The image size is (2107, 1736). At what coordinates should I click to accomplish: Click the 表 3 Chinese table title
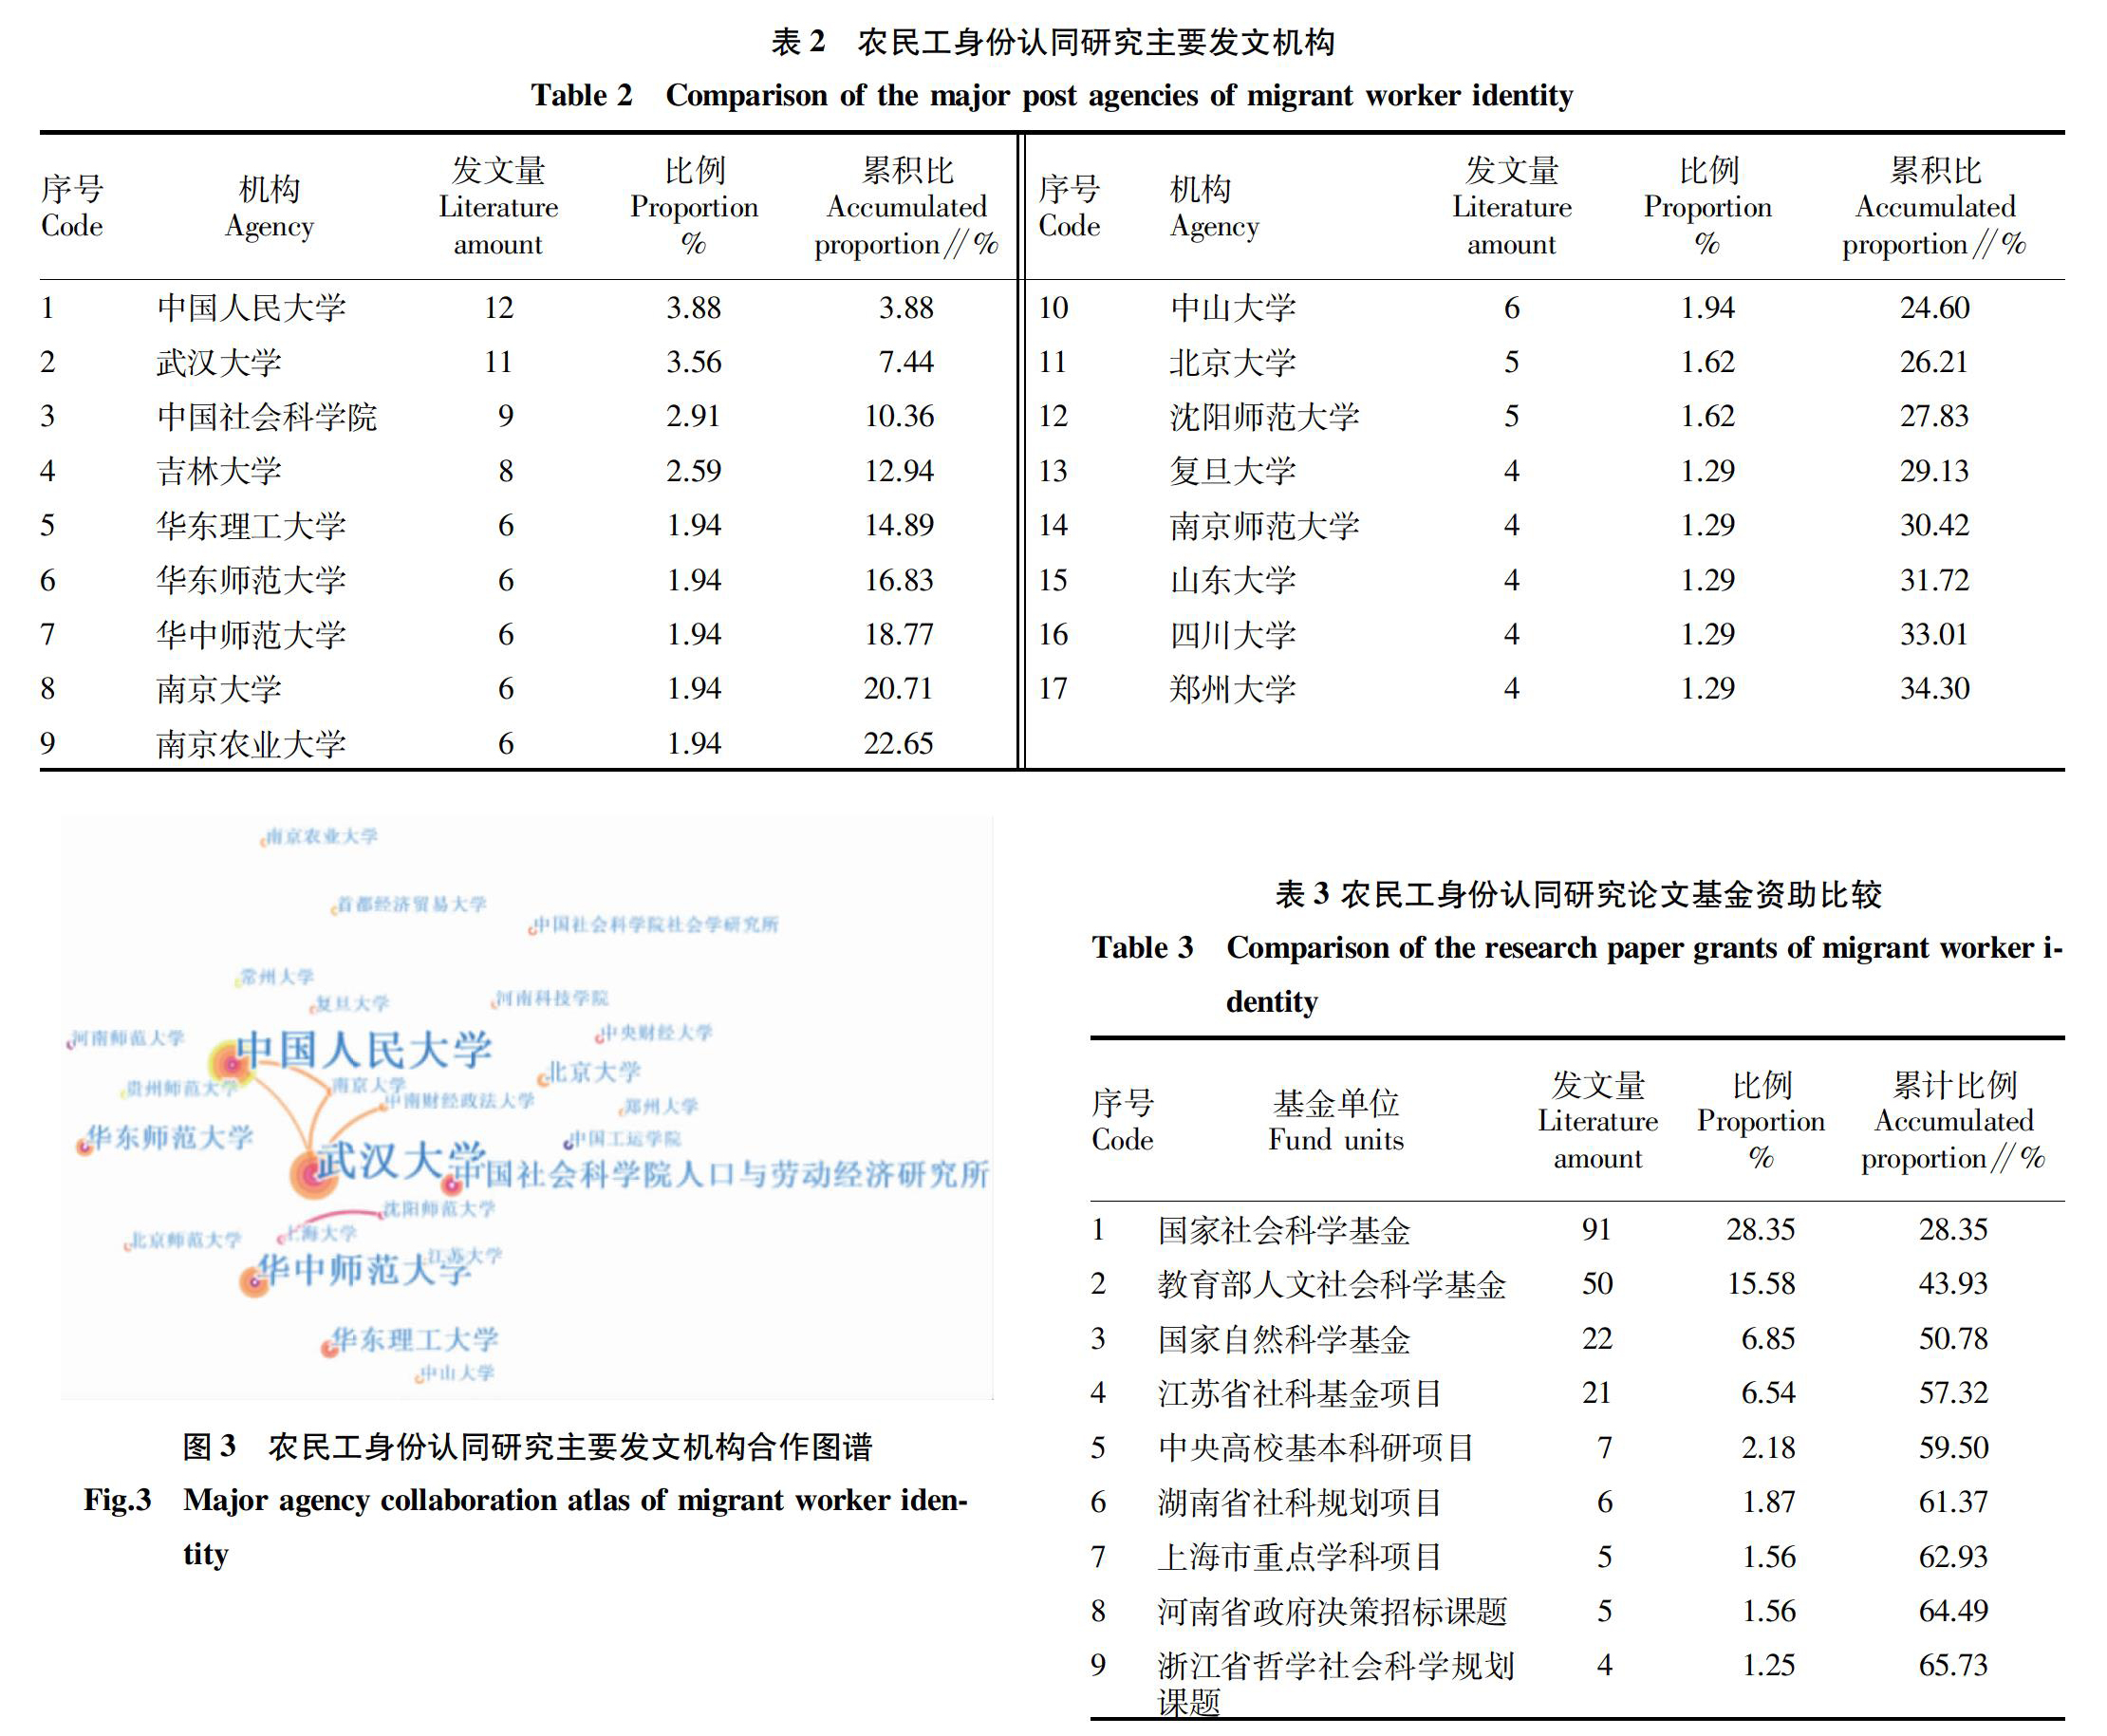point(1578,894)
